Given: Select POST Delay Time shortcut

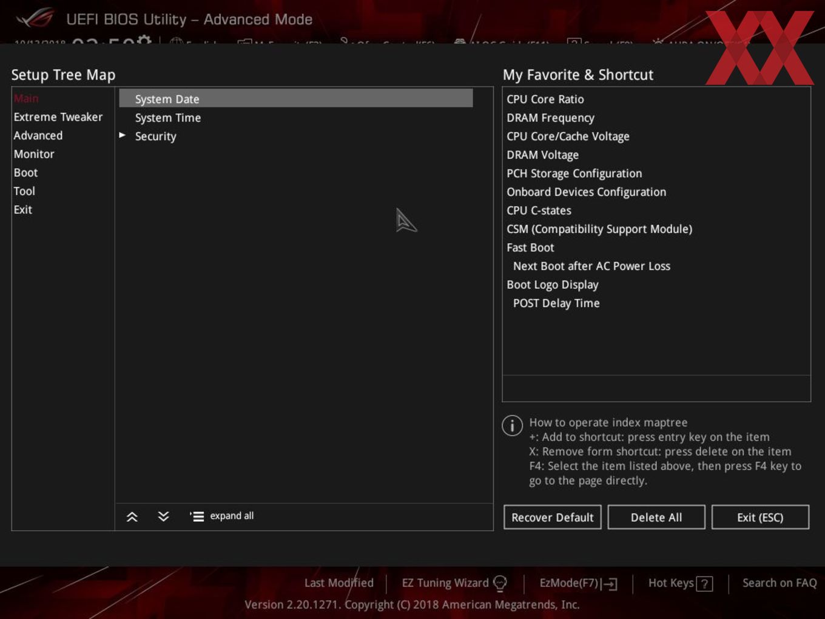Looking at the screenshot, I should [x=556, y=303].
